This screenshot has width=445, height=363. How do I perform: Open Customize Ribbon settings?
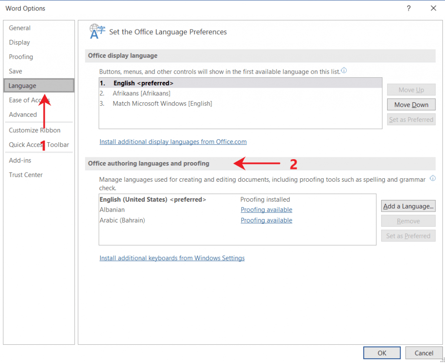click(34, 130)
